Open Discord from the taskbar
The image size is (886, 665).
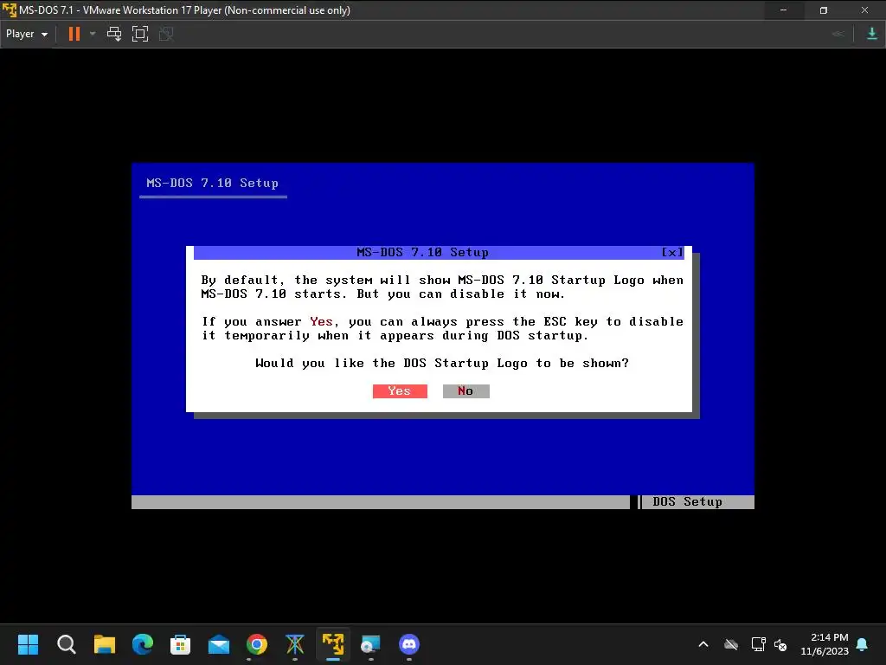409,644
